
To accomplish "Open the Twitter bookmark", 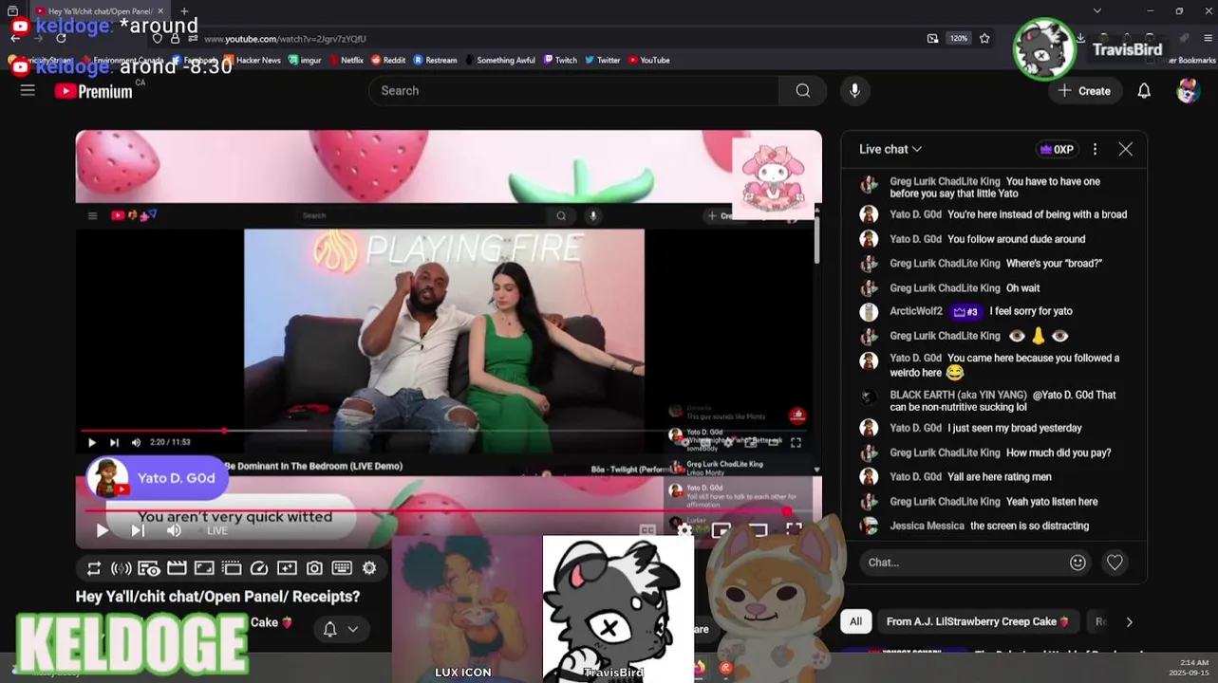I will pyautogui.click(x=602, y=60).
